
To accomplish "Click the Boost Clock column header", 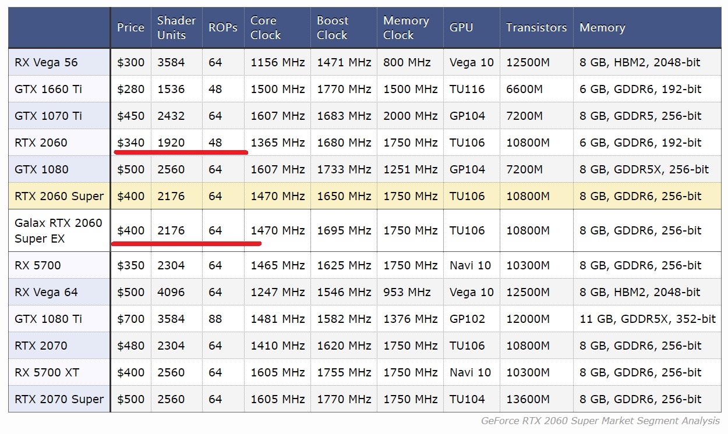I will (332, 27).
